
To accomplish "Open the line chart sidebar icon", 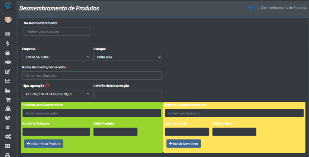I will 8,81.
